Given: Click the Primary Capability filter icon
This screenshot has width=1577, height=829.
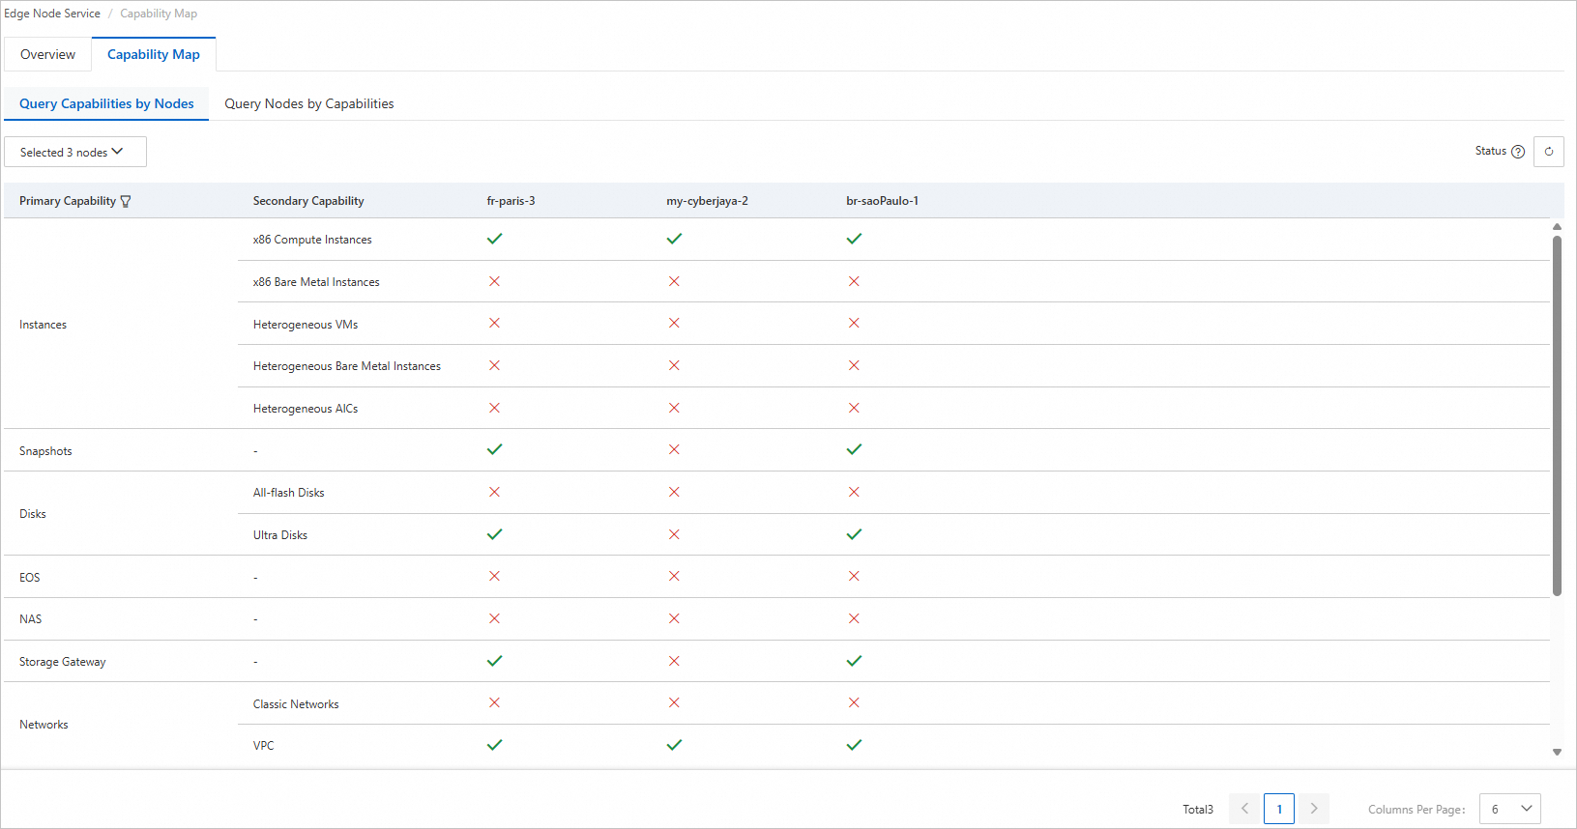Looking at the screenshot, I should (126, 201).
